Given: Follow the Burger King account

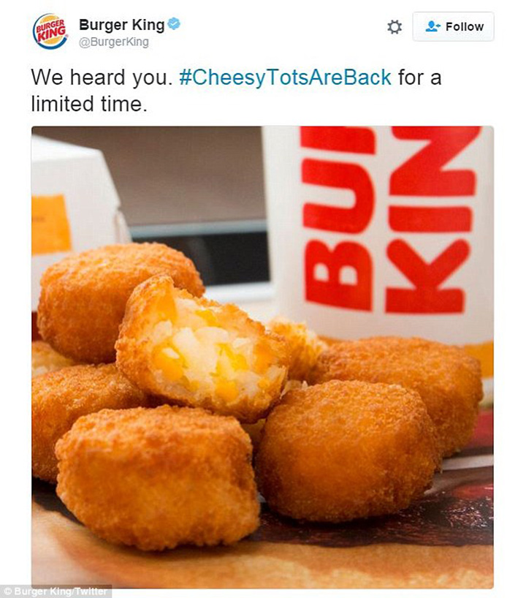Looking at the screenshot, I should point(453,26).
